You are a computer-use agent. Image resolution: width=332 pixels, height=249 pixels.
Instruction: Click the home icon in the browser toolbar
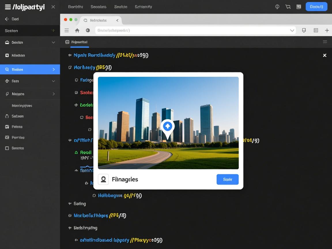pos(77,30)
